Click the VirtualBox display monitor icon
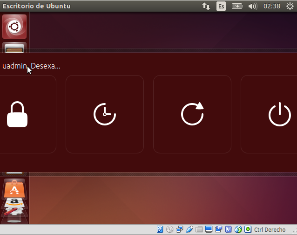Viewport: 297px width, 235px height. pyautogui.click(x=209, y=229)
